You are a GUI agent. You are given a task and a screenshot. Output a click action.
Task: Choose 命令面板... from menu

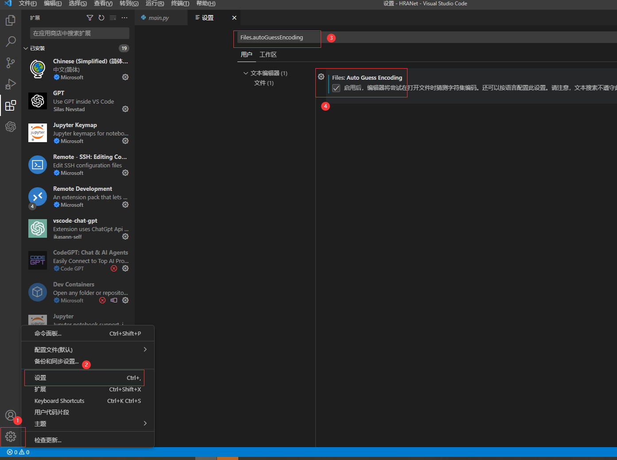pyautogui.click(x=88, y=333)
